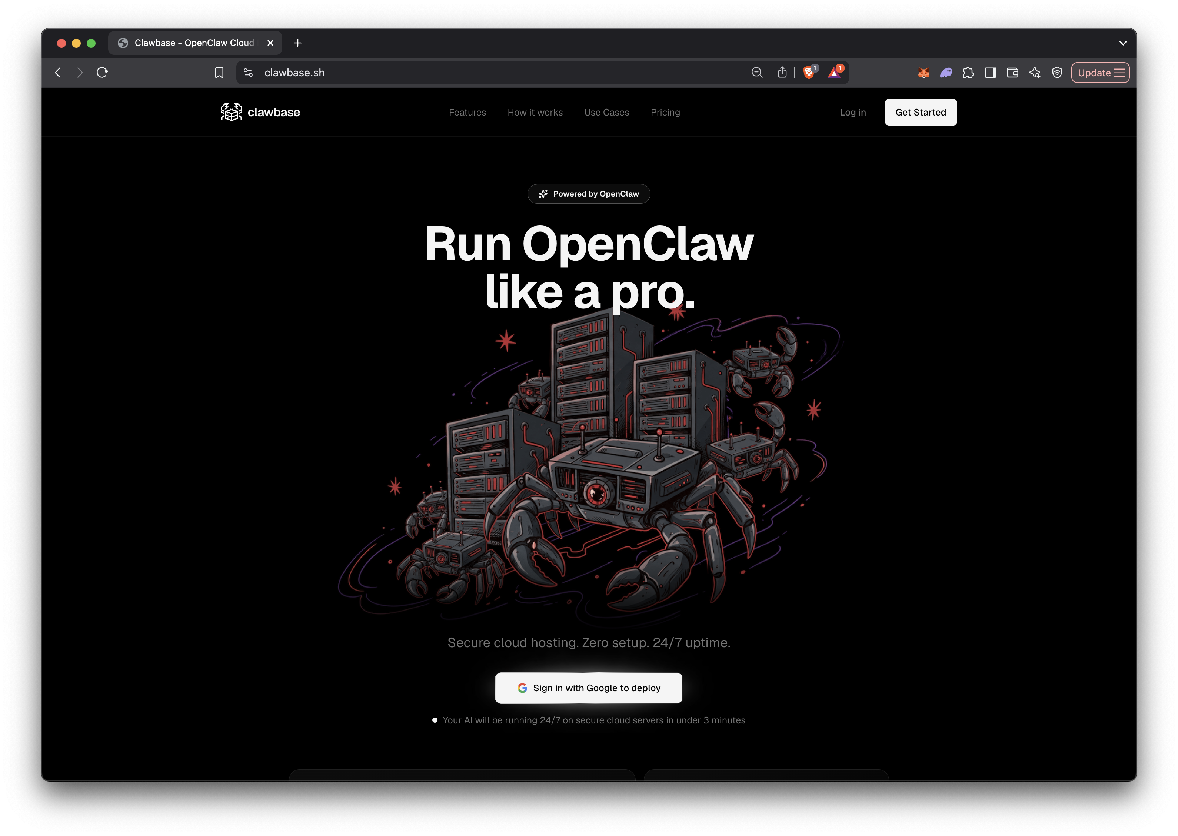The image size is (1178, 836).
Task: Click the Get Started button
Action: (921, 112)
